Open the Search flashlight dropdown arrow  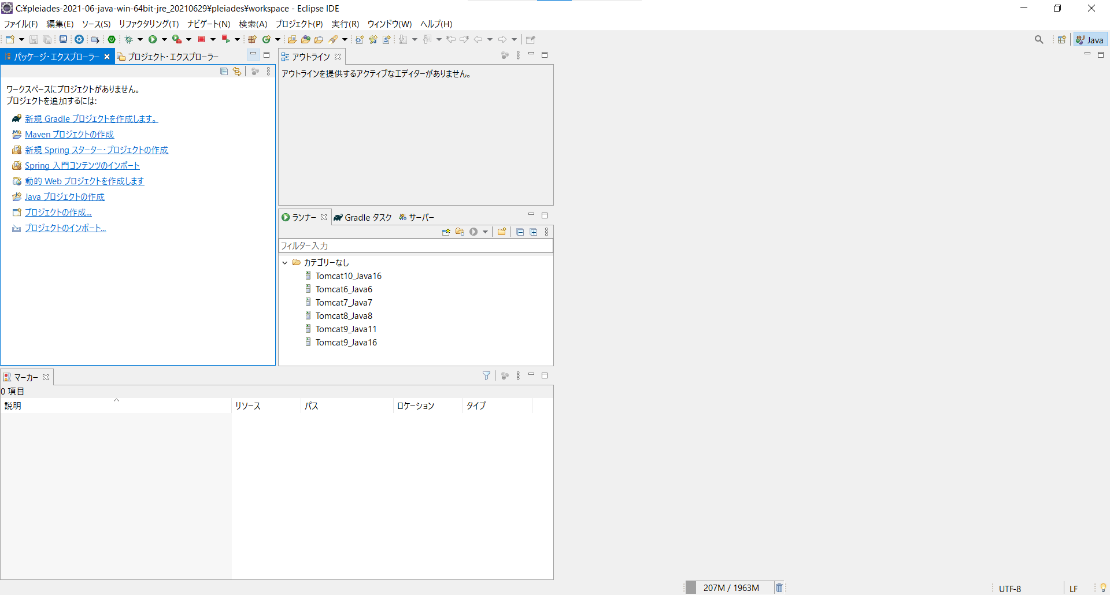[345, 39]
